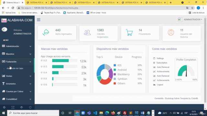Expand the Inventarios menu chevron
The height and width of the screenshot is (116, 207).
click(30, 84)
